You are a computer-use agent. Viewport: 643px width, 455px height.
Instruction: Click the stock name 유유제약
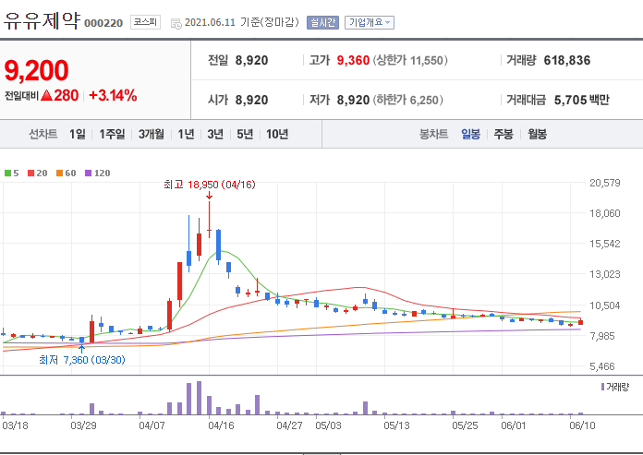[x=42, y=20]
